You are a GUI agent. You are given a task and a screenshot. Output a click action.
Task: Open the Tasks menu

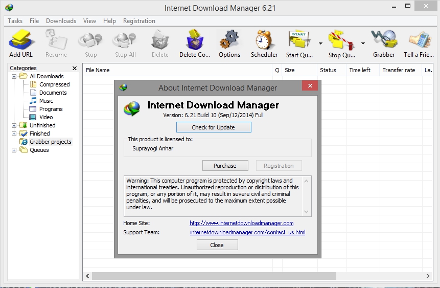coord(15,21)
